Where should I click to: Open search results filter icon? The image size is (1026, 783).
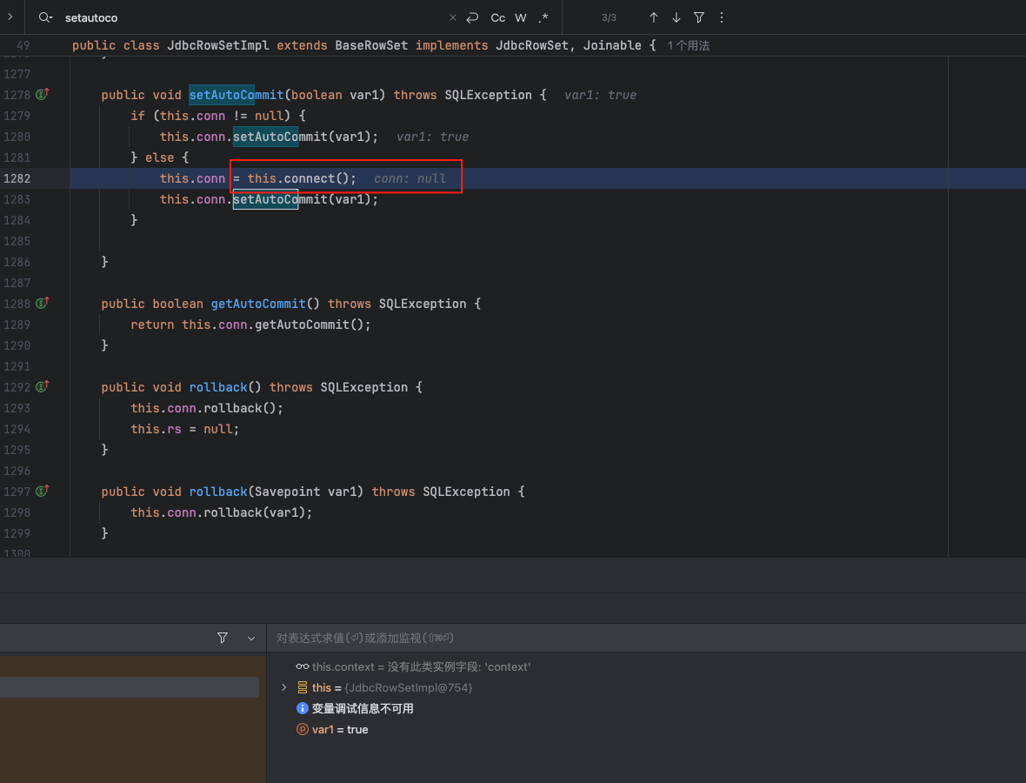pos(699,17)
